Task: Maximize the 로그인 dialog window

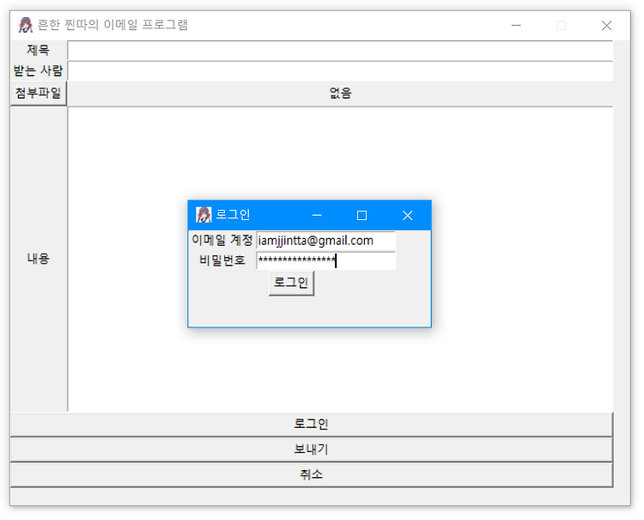Action: coord(361,215)
